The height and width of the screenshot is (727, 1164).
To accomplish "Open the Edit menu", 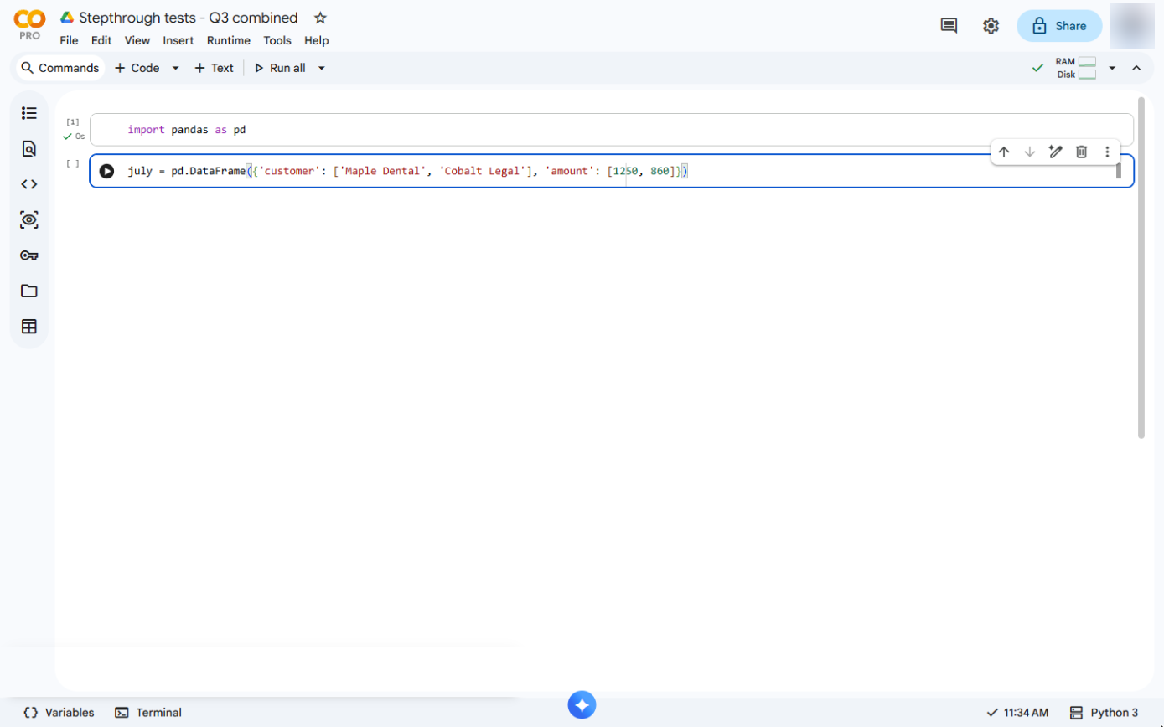I will [x=101, y=40].
